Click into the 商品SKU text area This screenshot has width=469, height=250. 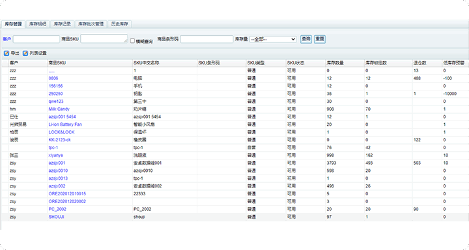104,38
